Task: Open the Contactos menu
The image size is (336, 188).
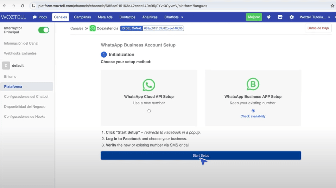Action: pos(127,17)
